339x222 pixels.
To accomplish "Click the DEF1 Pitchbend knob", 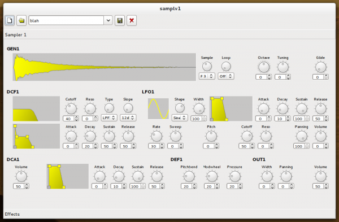I will pyautogui.click(x=189, y=176).
